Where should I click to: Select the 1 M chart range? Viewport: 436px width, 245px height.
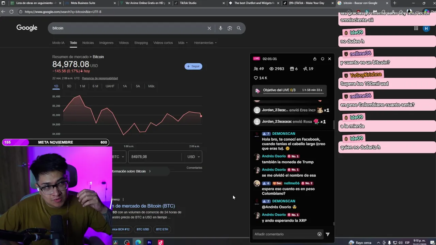click(x=82, y=86)
